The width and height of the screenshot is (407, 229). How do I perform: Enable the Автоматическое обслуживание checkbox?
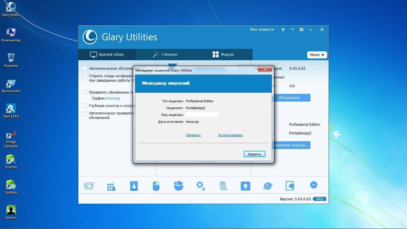coord(85,69)
